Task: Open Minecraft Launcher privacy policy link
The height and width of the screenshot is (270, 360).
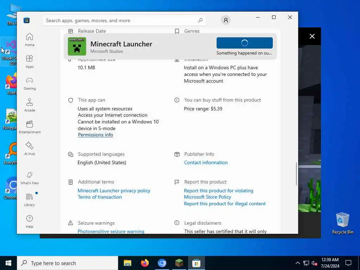Action: [x=114, y=191]
